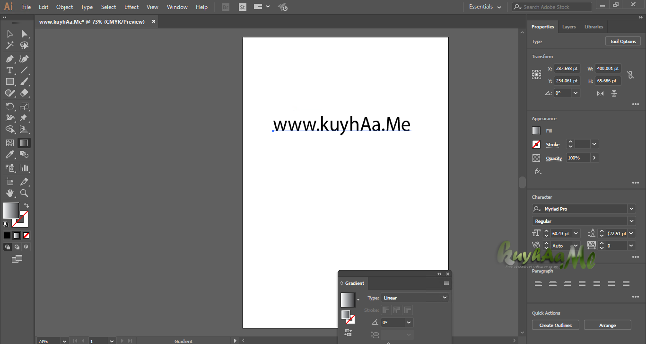This screenshot has width=646, height=344.
Task: Toggle constrain width and height proportions
Action: (x=630, y=75)
